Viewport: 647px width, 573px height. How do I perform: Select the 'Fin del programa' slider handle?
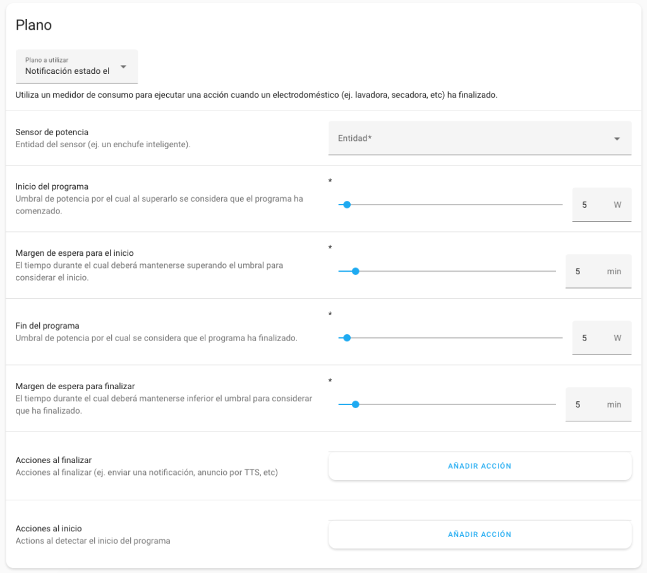tap(346, 338)
